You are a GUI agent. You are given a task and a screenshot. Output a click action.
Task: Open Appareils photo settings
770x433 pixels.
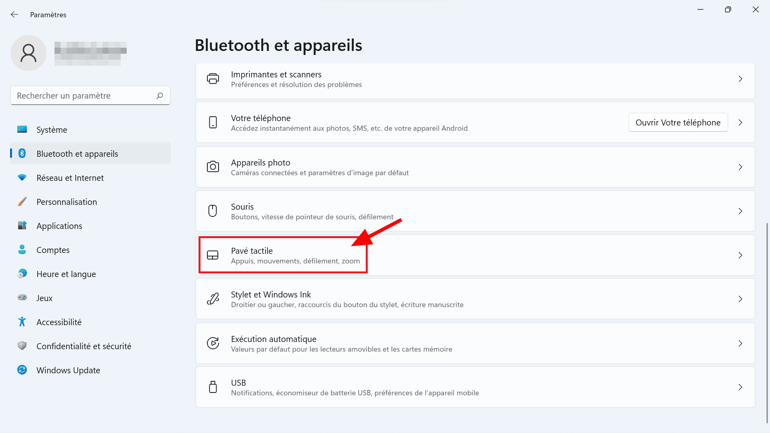(474, 166)
